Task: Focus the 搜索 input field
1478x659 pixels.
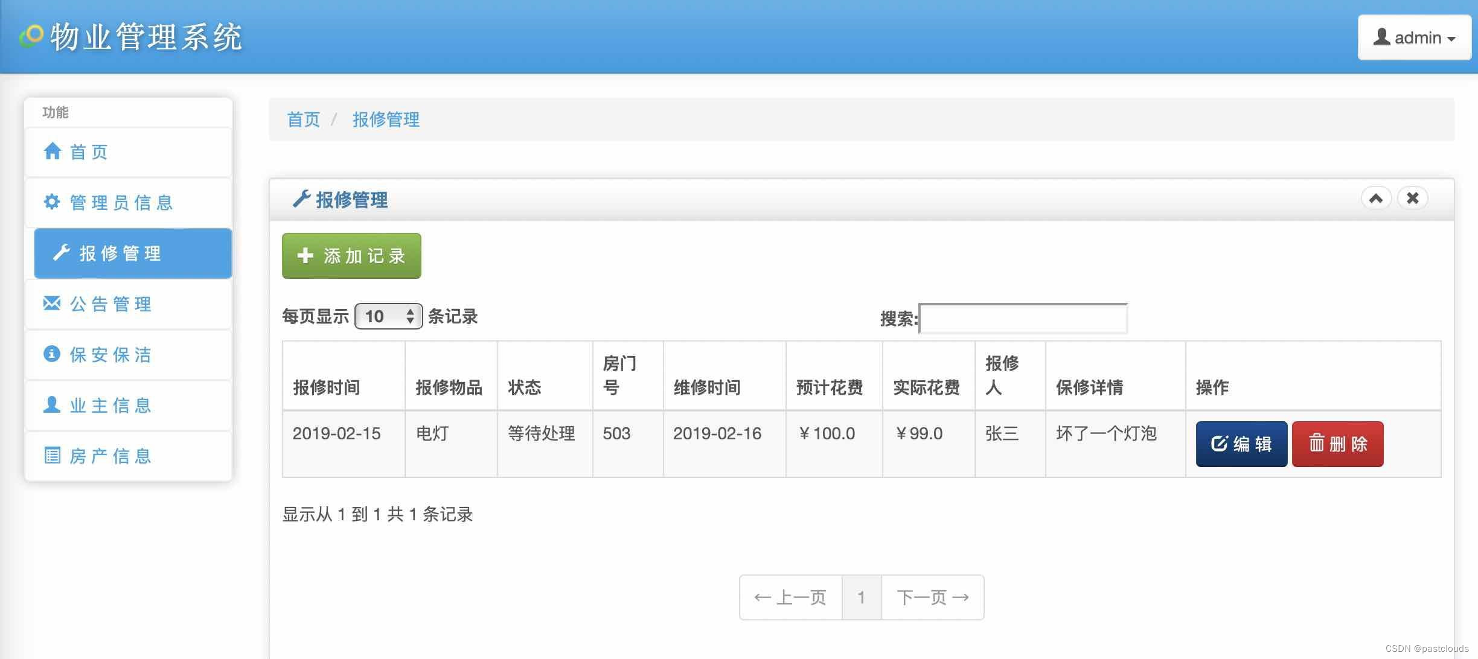Action: pyautogui.click(x=1023, y=319)
